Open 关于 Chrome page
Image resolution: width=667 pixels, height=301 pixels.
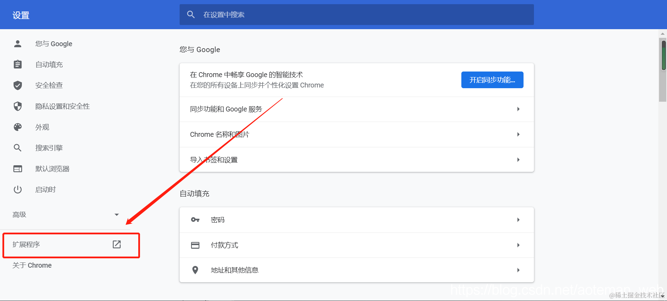pyautogui.click(x=32, y=265)
